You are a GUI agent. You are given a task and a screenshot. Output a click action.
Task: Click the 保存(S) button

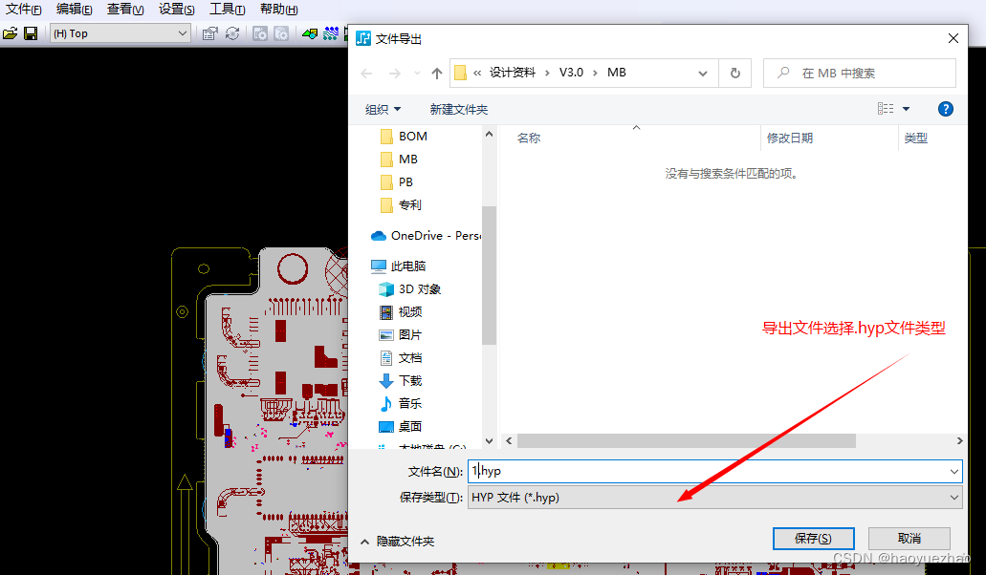[813, 539]
